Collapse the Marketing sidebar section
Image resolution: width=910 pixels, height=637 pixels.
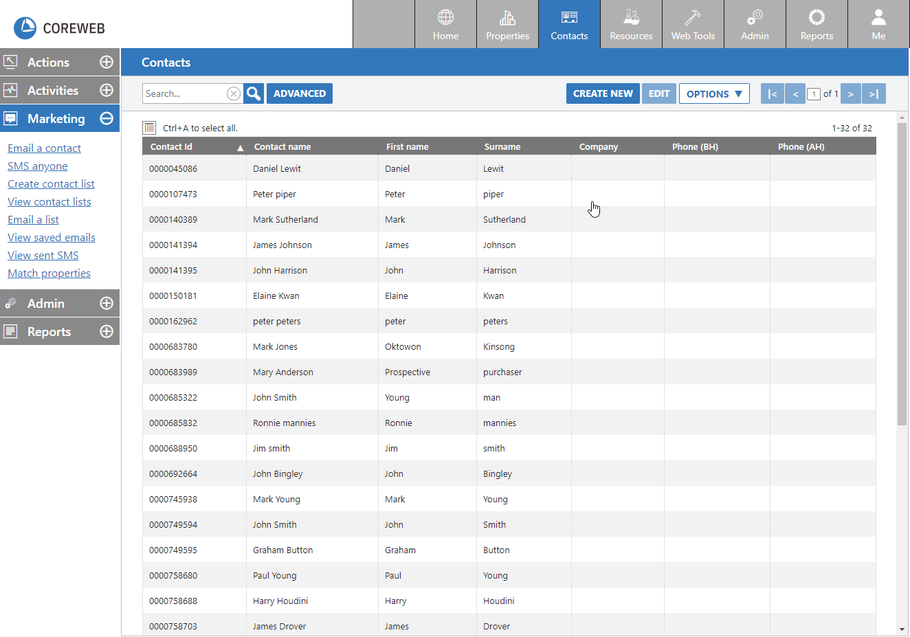click(107, 118)
